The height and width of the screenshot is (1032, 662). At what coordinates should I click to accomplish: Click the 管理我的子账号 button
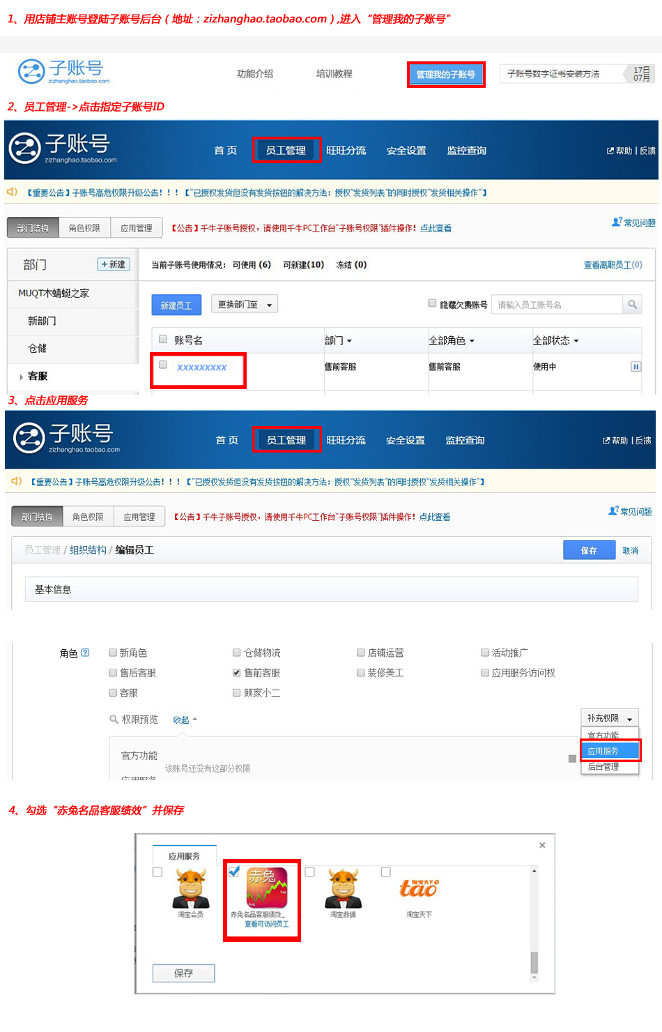point(446,74)
